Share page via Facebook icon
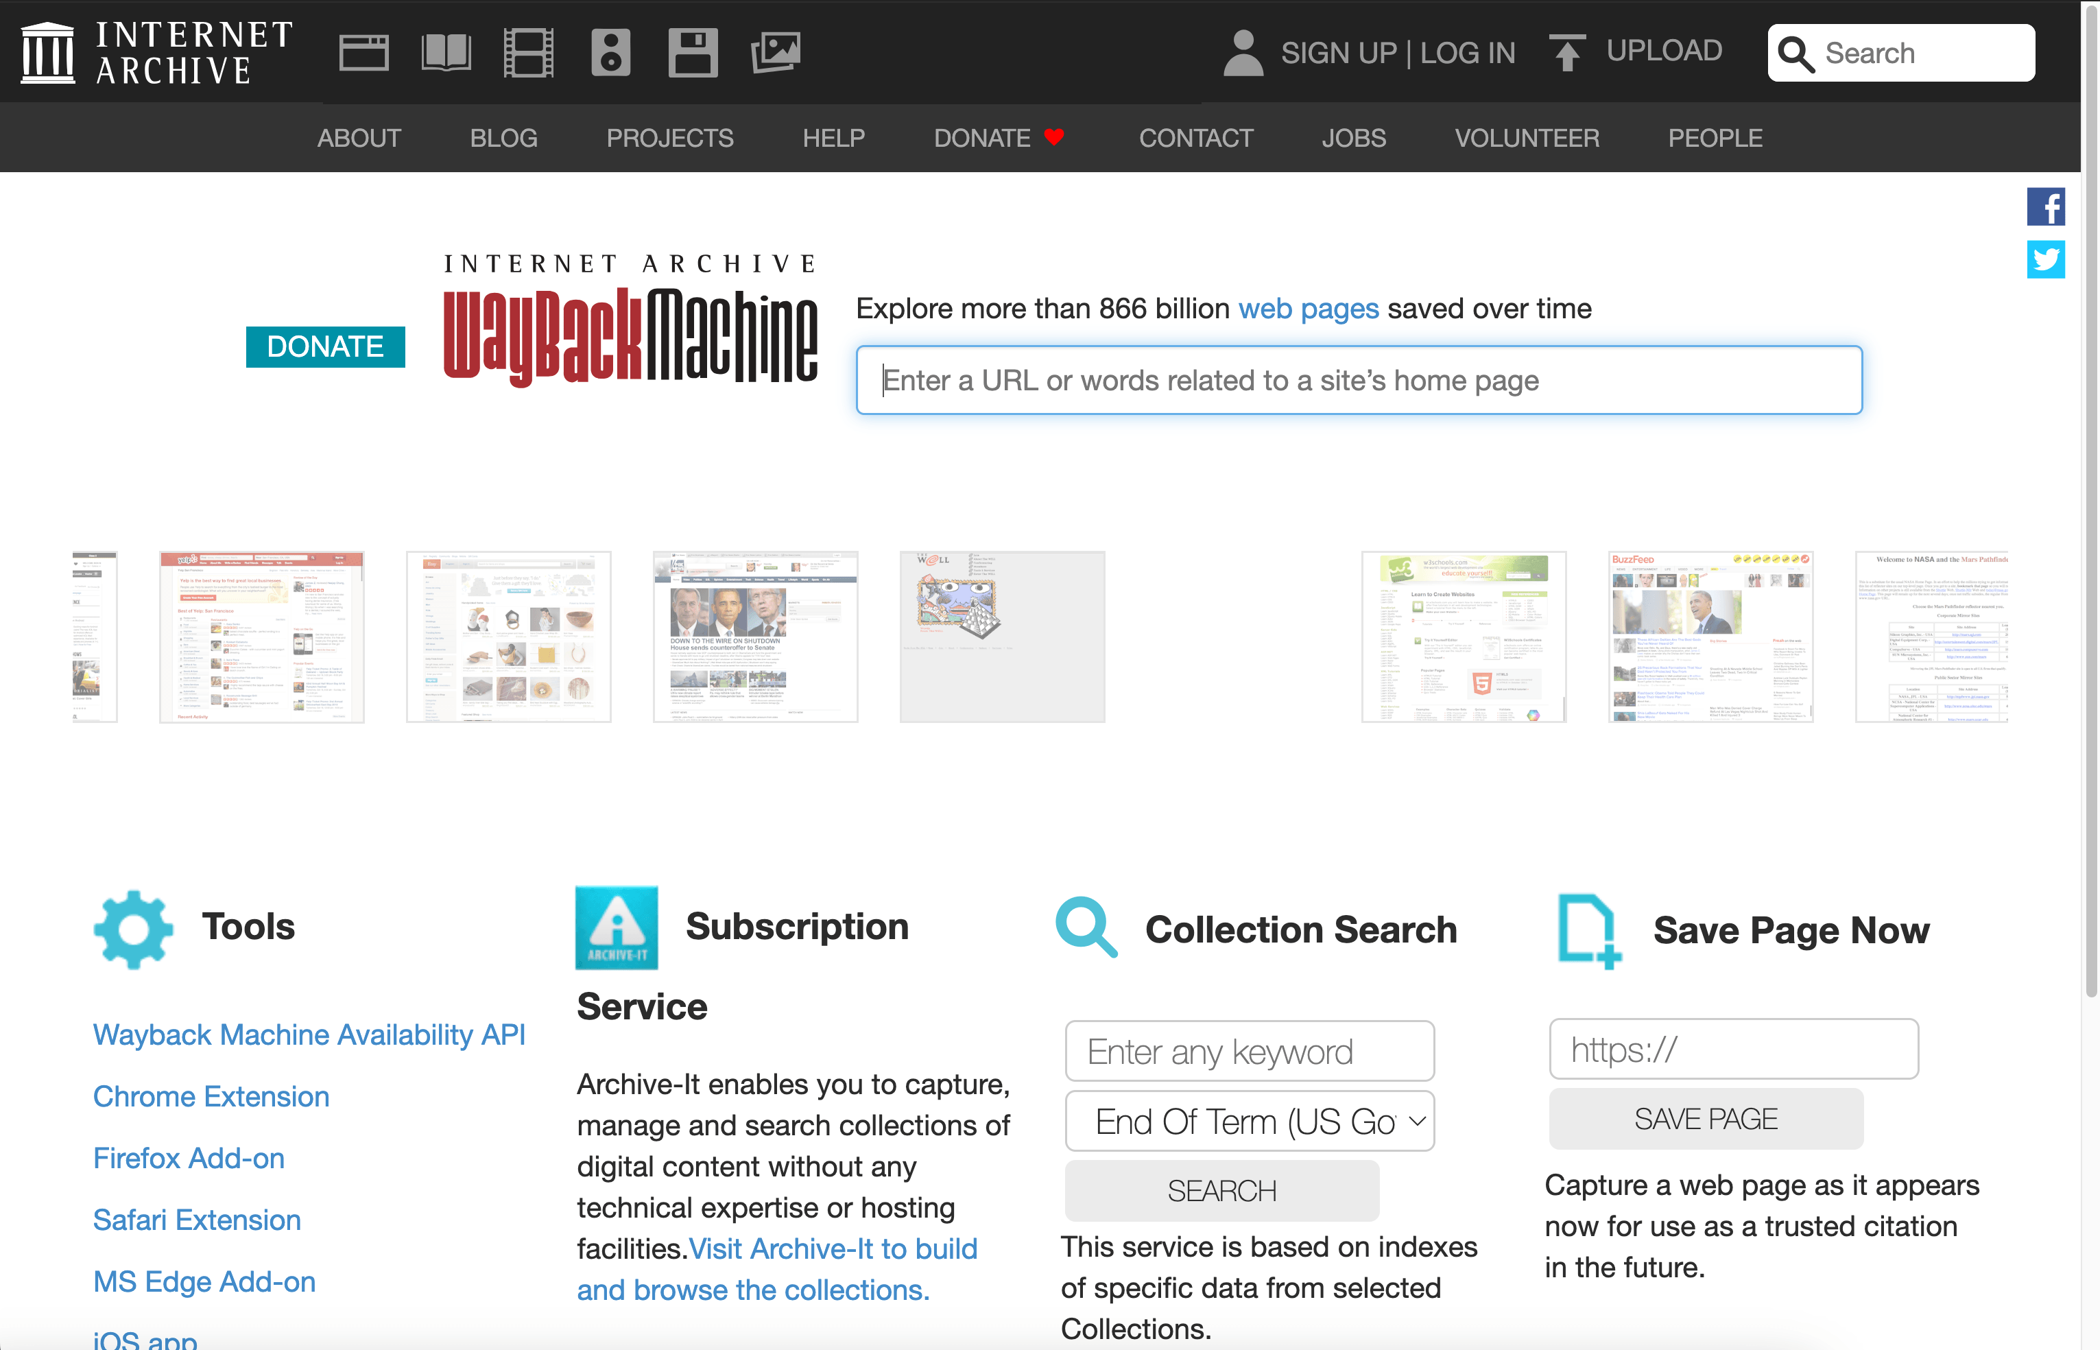Viewport: 2100px width, 1350px height. (x=2046, y=207)
